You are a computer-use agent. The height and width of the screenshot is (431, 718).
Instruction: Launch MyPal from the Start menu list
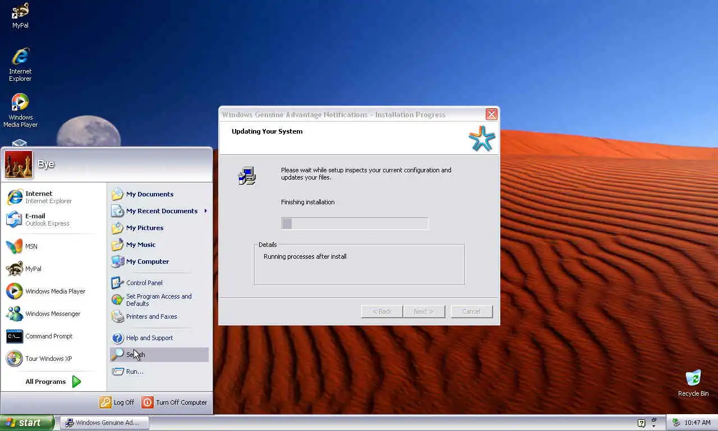(x=53, y=269)
